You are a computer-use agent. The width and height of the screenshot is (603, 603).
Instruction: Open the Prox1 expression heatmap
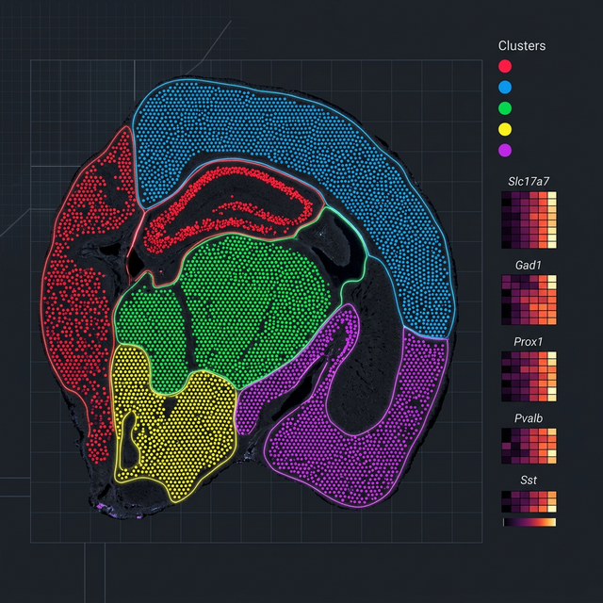coord(529,377)
